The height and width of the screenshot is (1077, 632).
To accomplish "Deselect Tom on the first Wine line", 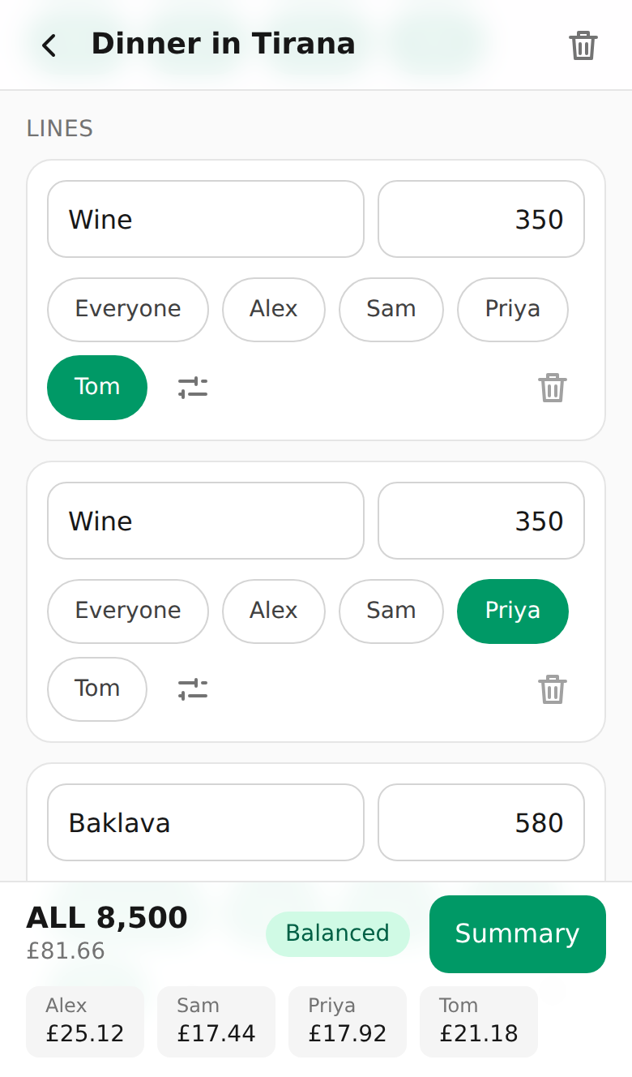I will 97,388.
